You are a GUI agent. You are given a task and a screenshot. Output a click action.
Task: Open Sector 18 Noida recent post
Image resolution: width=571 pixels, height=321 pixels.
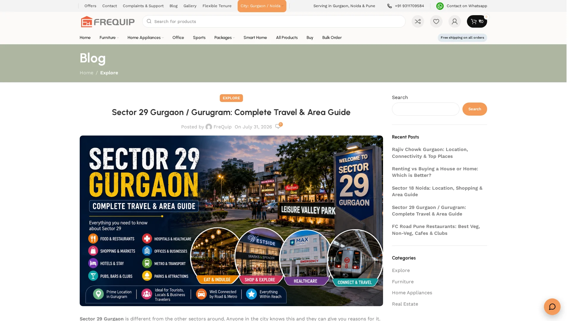pyautogui.click(x=437, y=191)
